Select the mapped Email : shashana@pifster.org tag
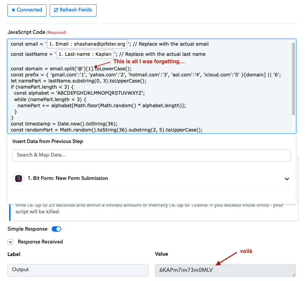Screen dimensions: 305x281 (87, 44)
